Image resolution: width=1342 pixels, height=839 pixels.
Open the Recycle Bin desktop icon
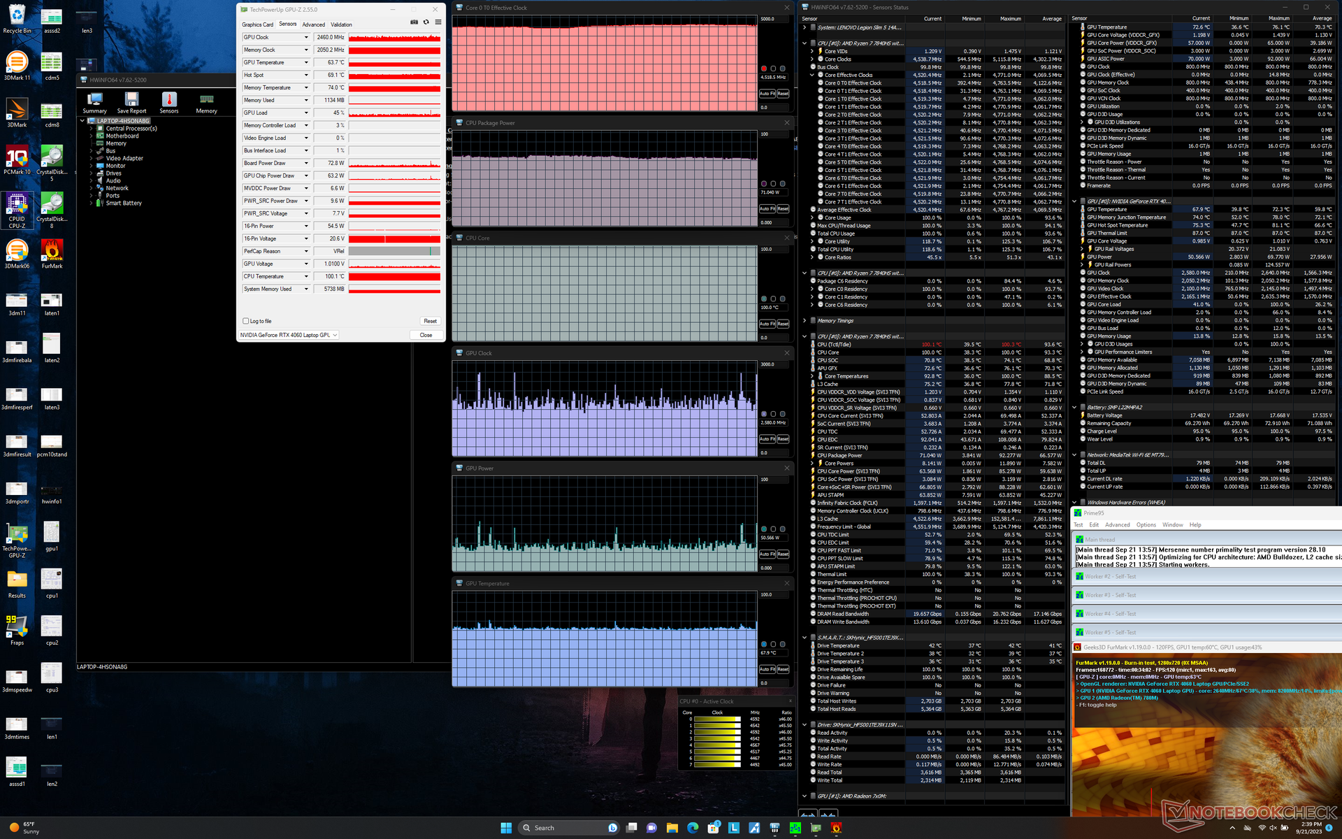[x=17, y=19]
